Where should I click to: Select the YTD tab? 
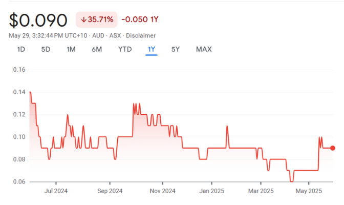point(125,49)
